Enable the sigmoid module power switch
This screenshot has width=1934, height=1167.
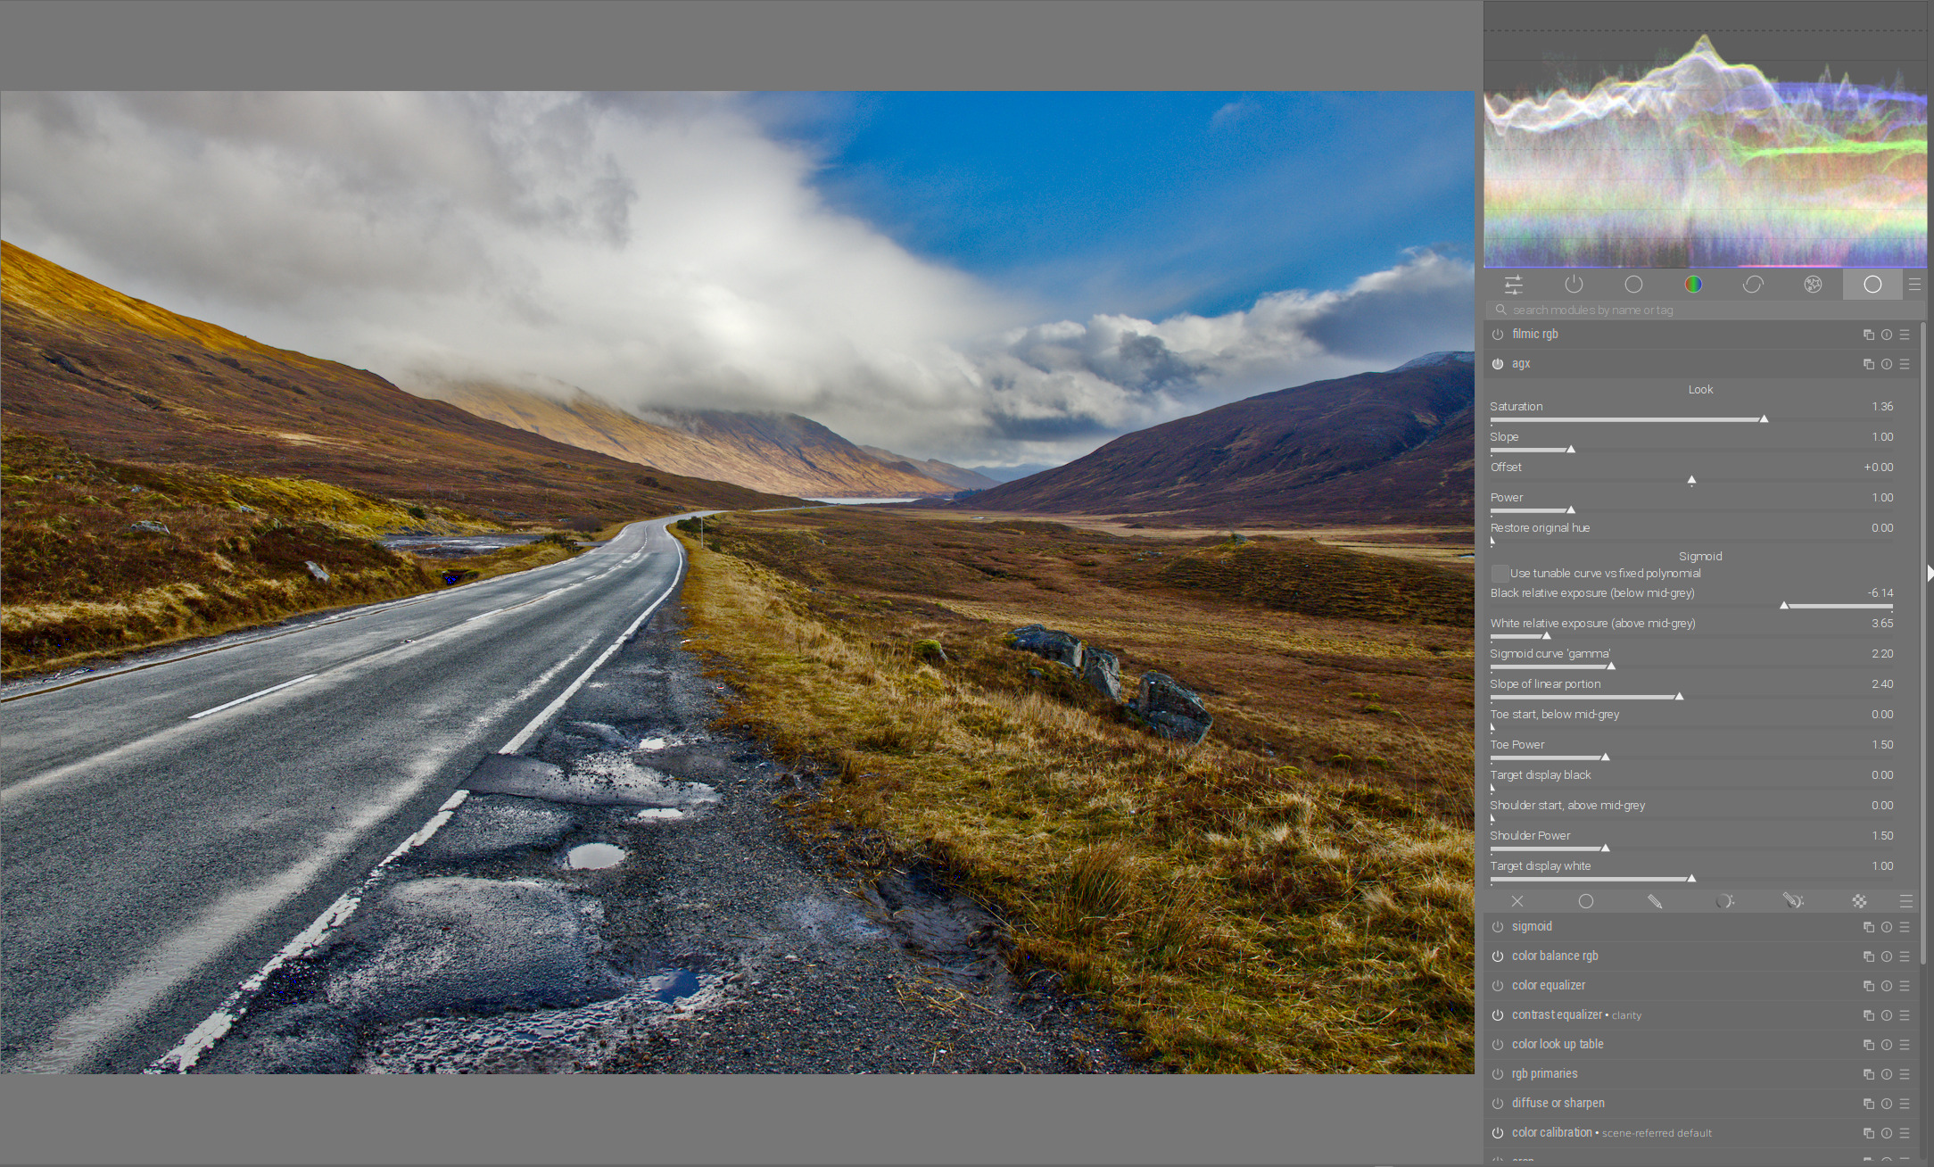point(1498,927)
